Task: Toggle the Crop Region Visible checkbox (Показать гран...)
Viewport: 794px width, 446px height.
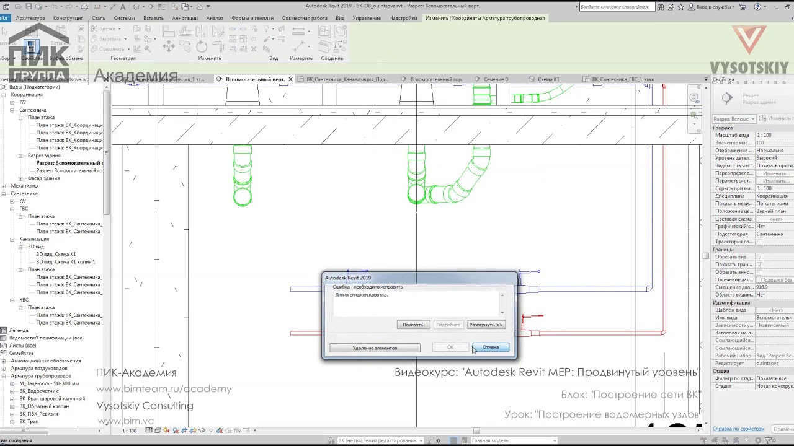Action: pos(759,265)
